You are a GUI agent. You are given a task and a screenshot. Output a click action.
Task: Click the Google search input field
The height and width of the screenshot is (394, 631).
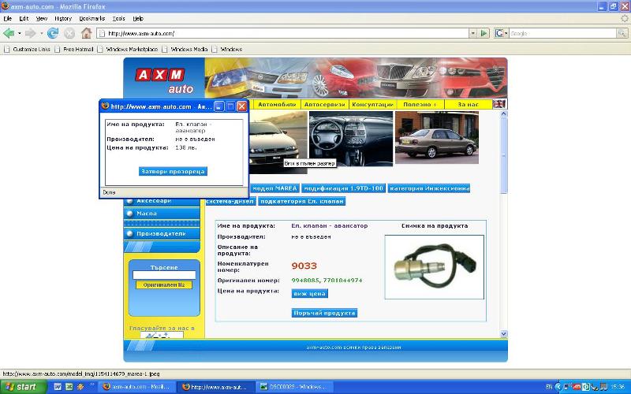point(556,33)
